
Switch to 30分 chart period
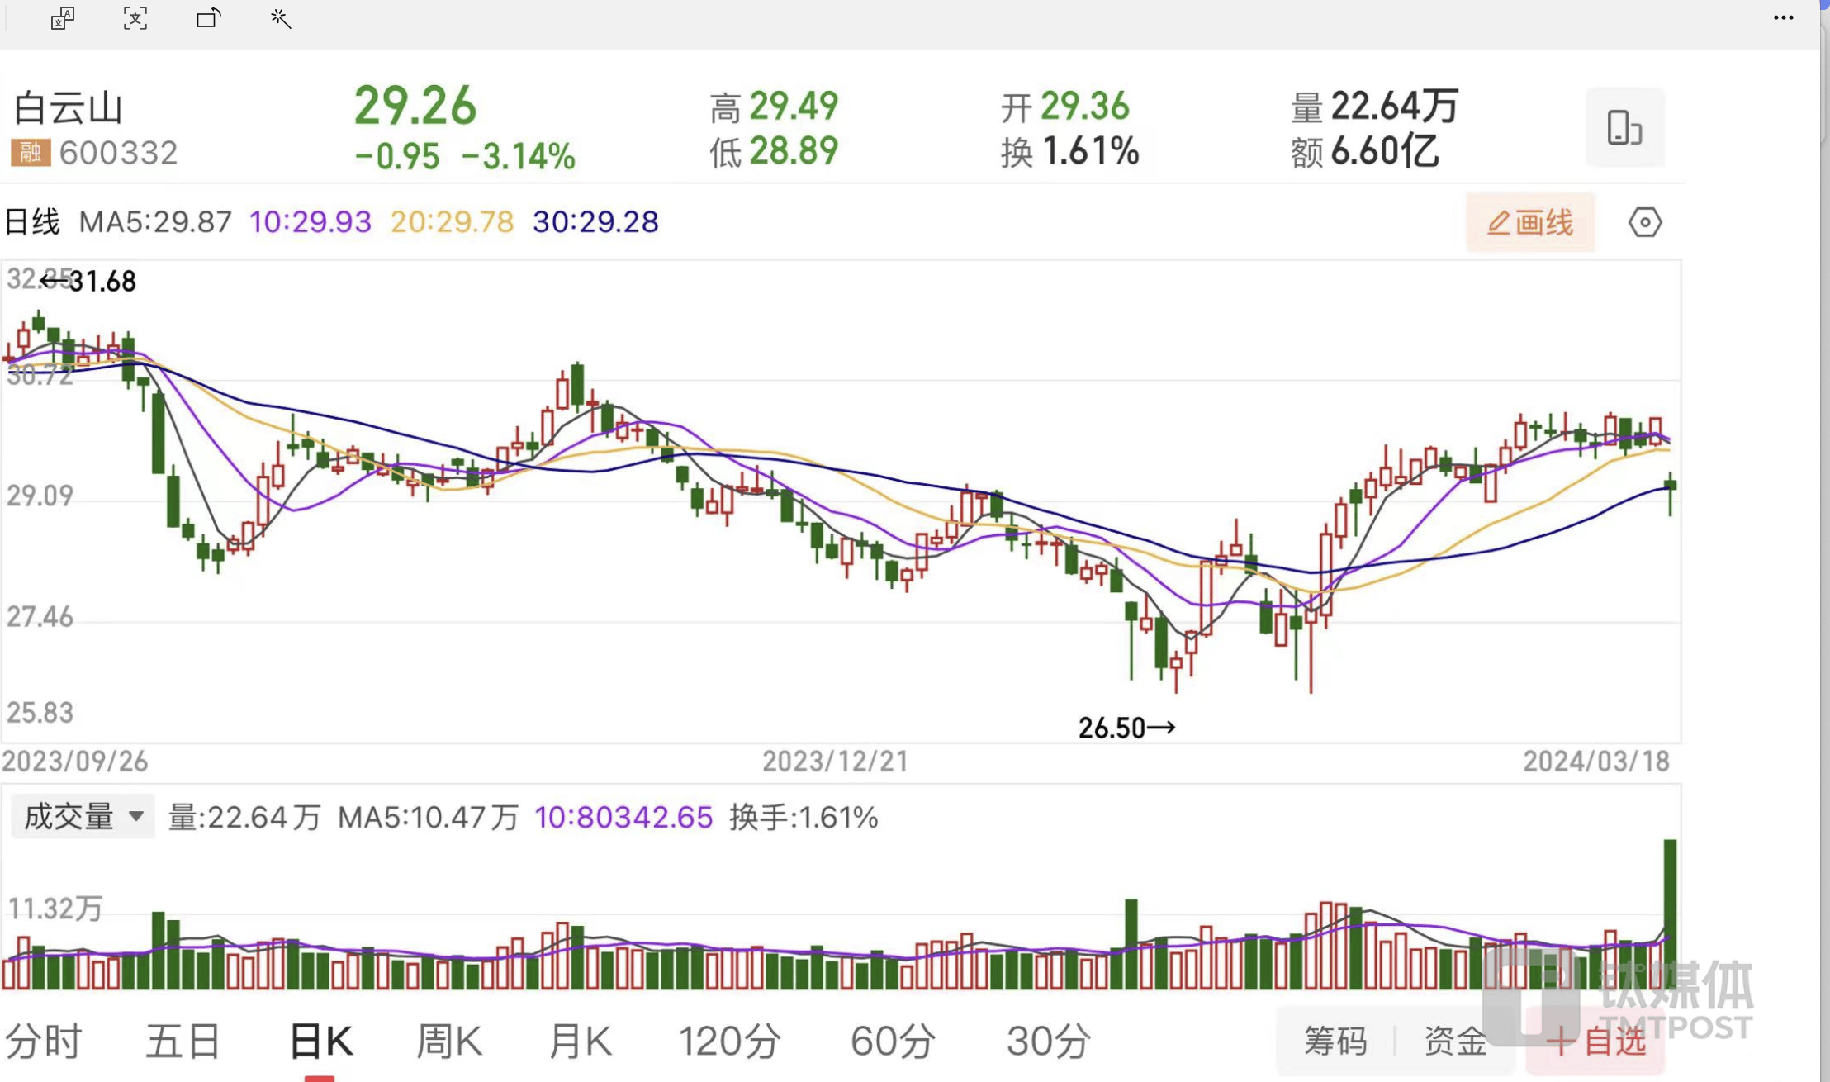[x=1048, y=1041]
